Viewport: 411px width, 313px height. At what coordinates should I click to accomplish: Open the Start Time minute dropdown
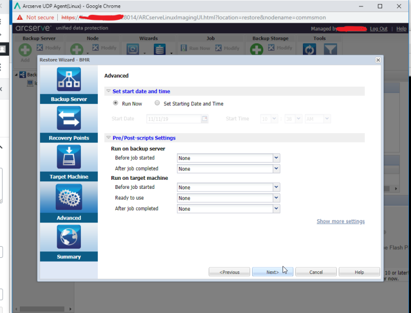point(298,119)
